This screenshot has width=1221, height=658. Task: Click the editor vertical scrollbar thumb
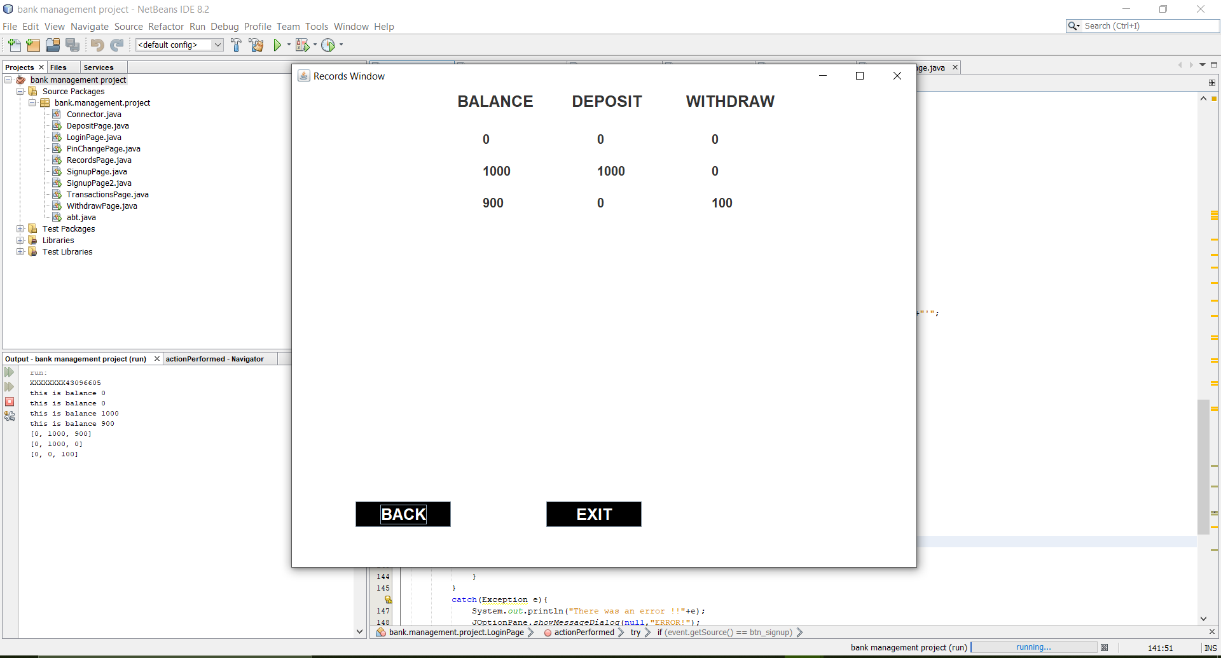coord(1203,466)
